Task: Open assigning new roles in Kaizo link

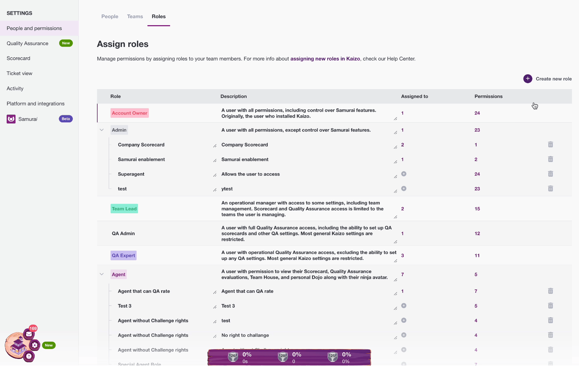Action: click(x=325, y=59)
